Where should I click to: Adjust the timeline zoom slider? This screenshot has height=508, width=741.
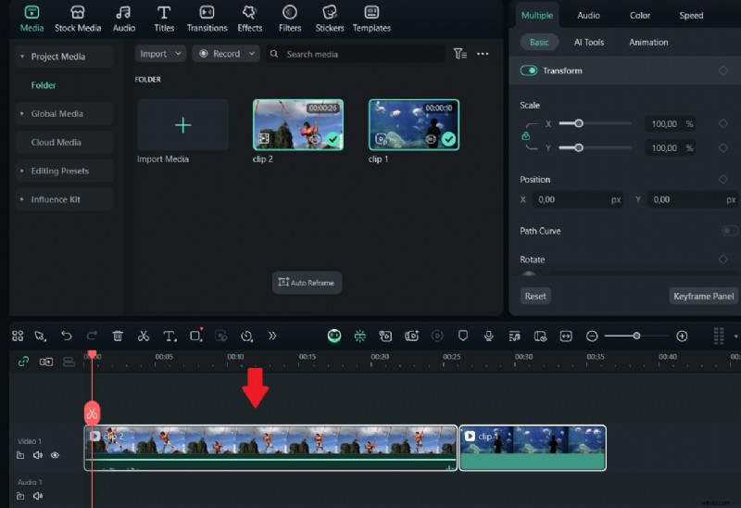click(x=636, y=336)
